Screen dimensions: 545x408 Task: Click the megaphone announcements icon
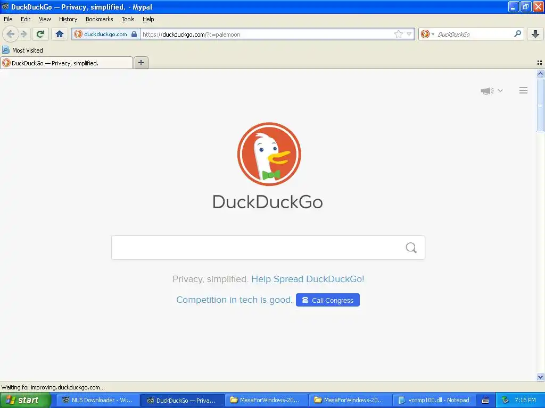pos(488,91)
